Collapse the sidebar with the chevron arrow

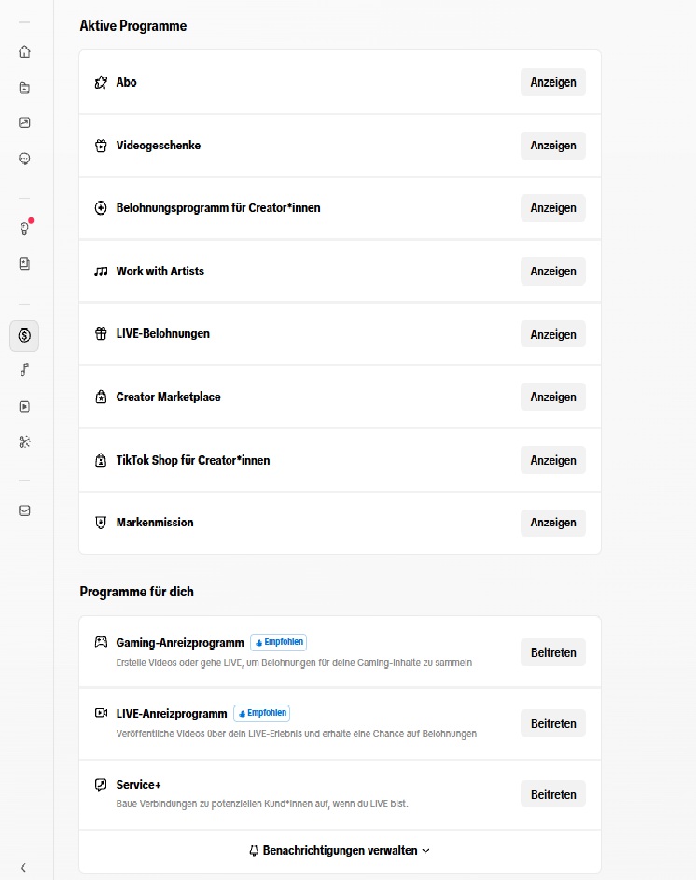(23, 868)
